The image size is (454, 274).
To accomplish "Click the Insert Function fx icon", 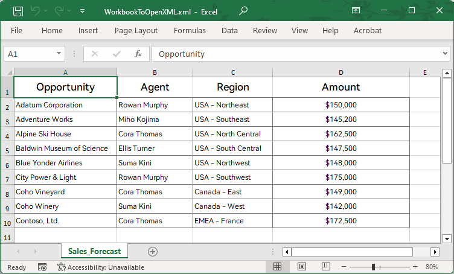I will click(138, 54).
